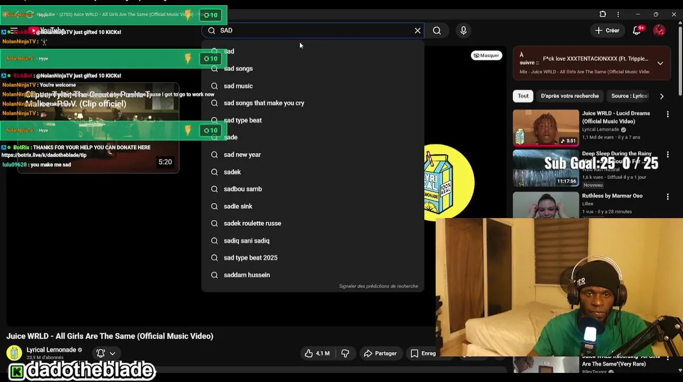The image size is (683, 382).
Task: Open options for Ruthless video
Action: coord(668,197)
